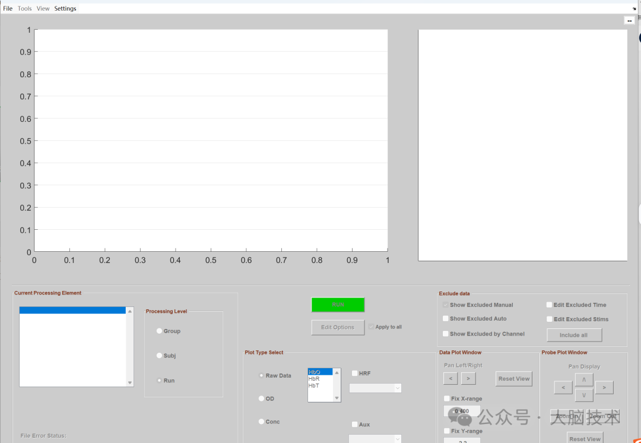Screen dimensions: 641x443
Task: Pan probe display down
Action: point(584,395)
